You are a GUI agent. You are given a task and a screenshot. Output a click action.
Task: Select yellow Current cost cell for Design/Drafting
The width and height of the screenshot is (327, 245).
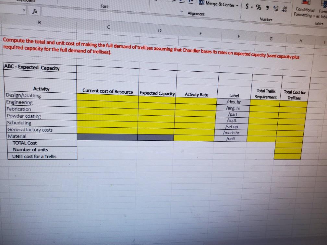tap(108, 97)
